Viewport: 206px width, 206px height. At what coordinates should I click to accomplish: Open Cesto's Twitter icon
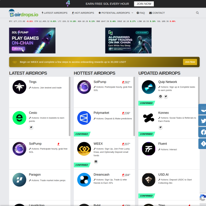[x=31, y=127]
